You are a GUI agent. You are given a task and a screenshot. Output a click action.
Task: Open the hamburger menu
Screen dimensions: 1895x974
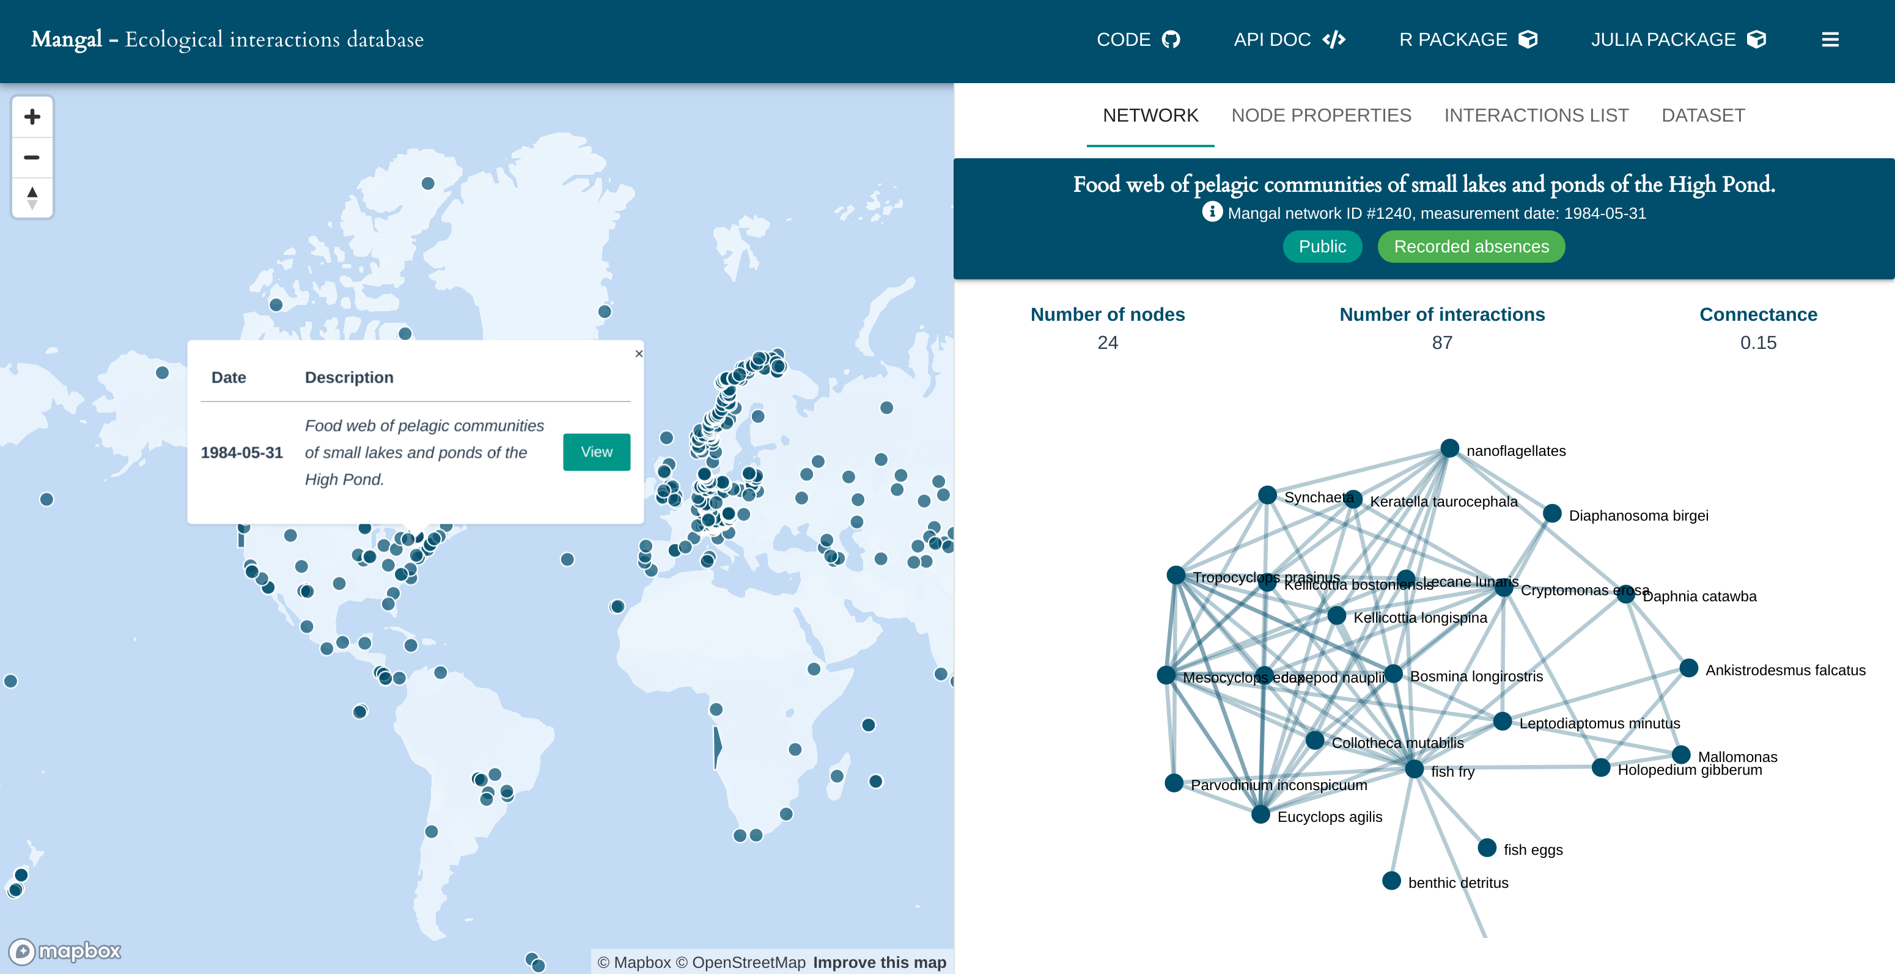(1830, 40)
